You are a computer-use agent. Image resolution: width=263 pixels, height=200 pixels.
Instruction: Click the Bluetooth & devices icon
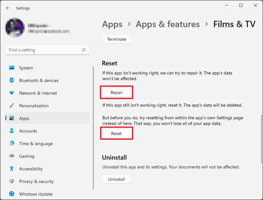(12, 80)
